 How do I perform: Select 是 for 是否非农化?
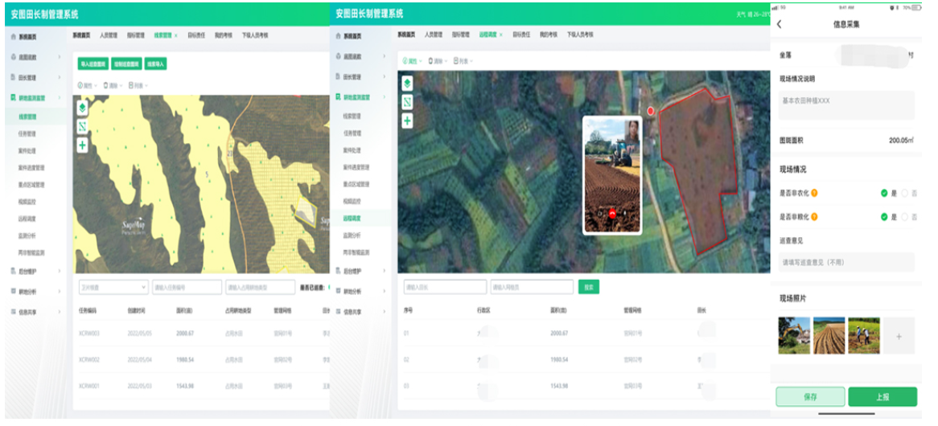(884, 193)
